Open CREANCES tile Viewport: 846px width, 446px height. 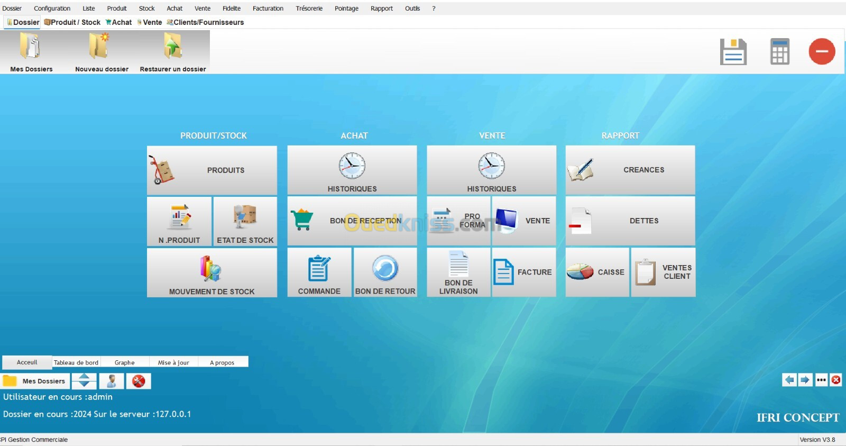click(630, 170)
